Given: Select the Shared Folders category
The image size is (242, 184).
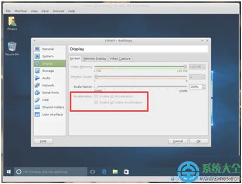Looking at the screenshot, I should [49, 107].
